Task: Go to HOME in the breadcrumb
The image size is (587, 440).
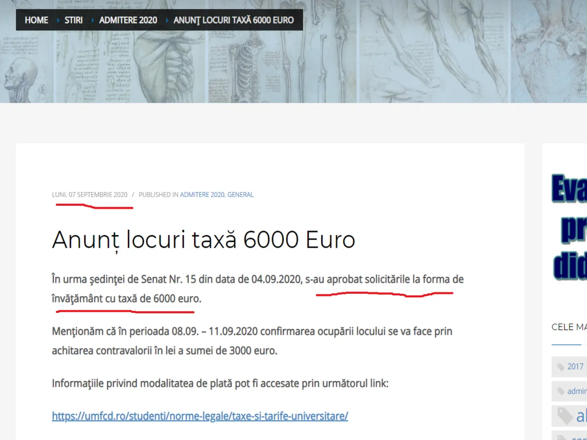Action: [x=36, y=20]
